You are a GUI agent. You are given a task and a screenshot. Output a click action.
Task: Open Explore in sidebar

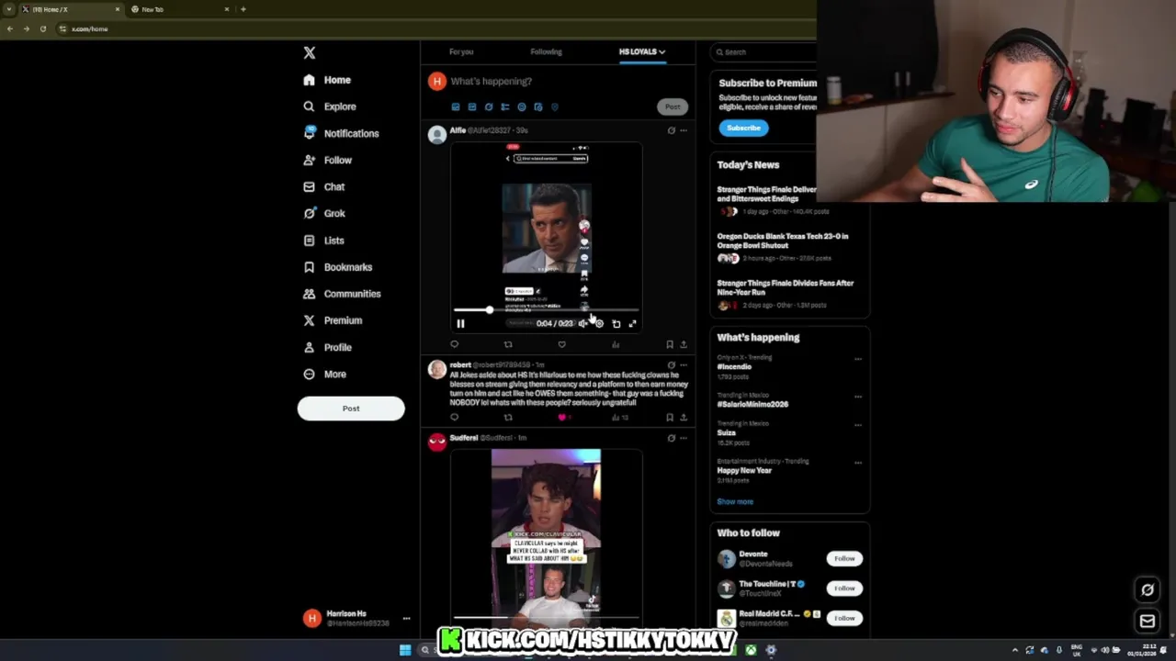(x=329, y=106)
